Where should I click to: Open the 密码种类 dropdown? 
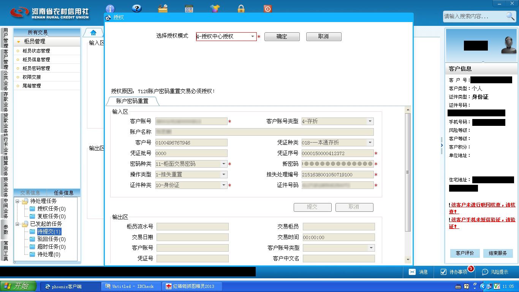(x=224, y=164)
